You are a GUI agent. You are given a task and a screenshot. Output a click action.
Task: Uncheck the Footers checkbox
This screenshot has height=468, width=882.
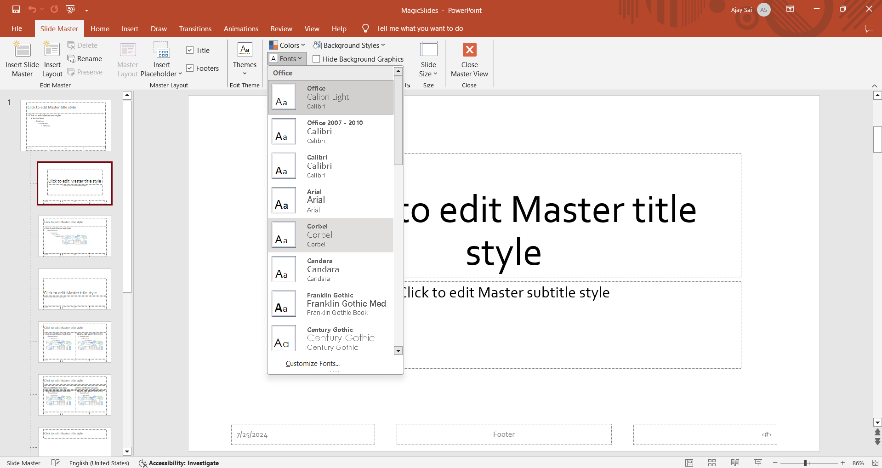(190, 68)
